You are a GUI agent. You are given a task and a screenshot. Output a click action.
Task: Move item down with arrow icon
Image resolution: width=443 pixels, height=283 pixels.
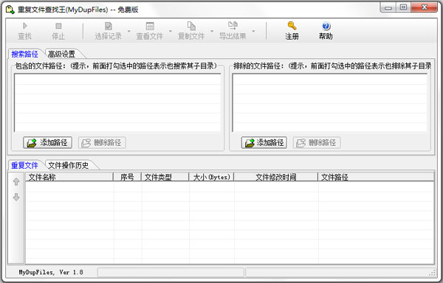click(x=16, y=197)
